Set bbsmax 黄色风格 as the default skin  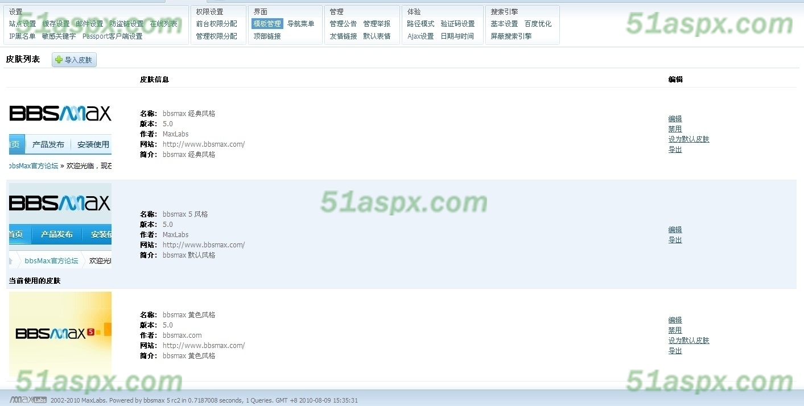688,341
